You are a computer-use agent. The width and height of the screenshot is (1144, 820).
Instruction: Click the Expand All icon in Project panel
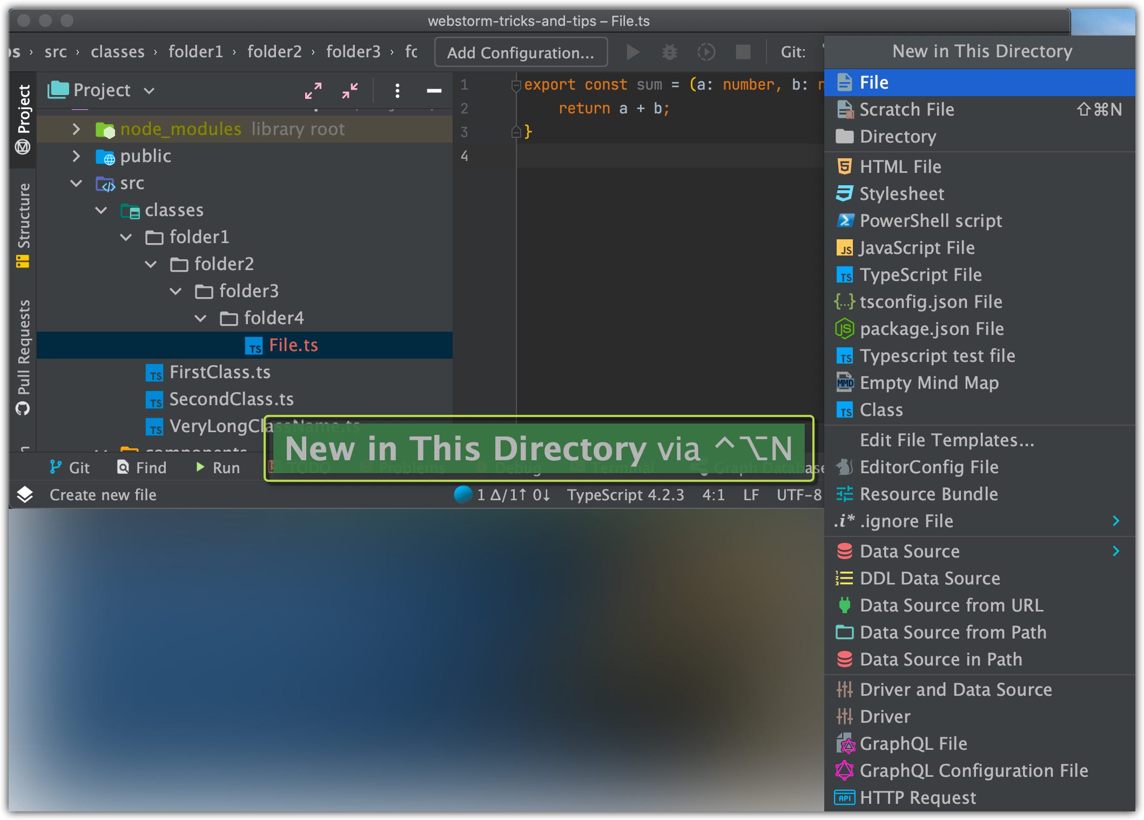[313, 90]
